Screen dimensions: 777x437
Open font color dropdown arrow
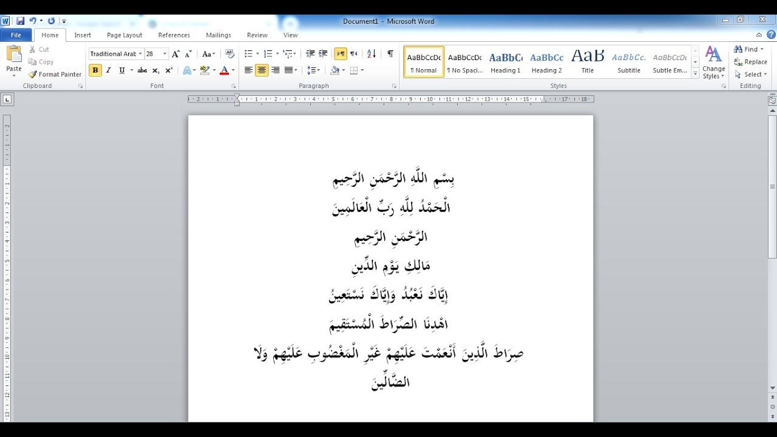[x=233, y=70]
